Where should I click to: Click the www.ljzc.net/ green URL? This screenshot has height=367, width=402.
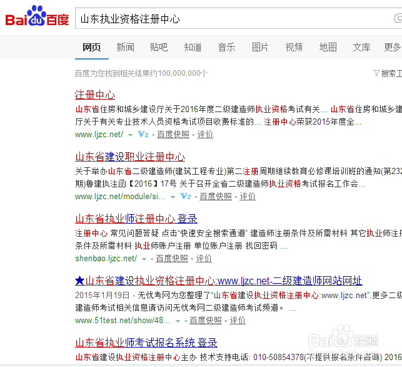(x=99, y=134)
